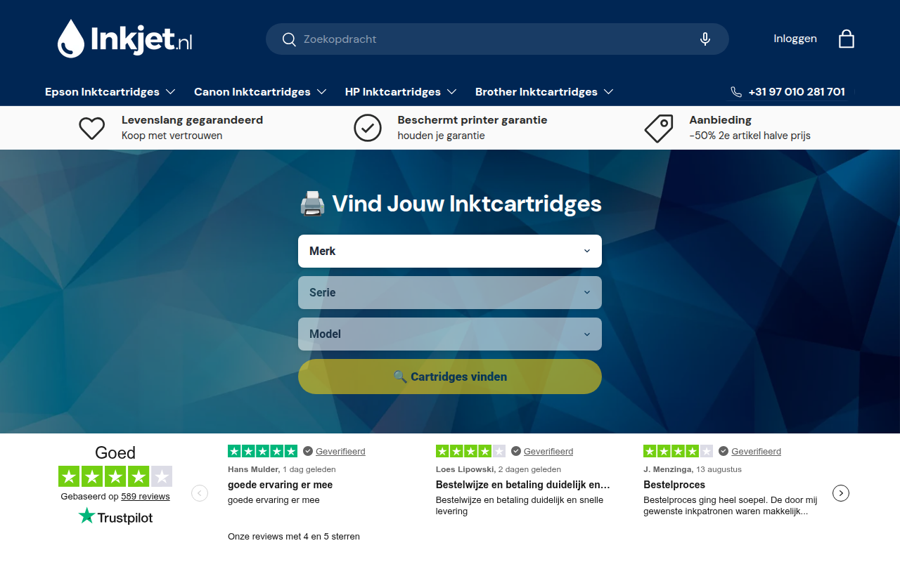This screenshot has width=900, height=562.
Task: Expand Brother Inktcartridges menu
Action: pos(544,92)
